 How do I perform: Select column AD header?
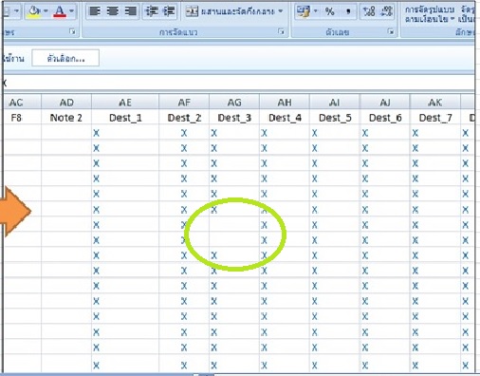pos(66,103)
